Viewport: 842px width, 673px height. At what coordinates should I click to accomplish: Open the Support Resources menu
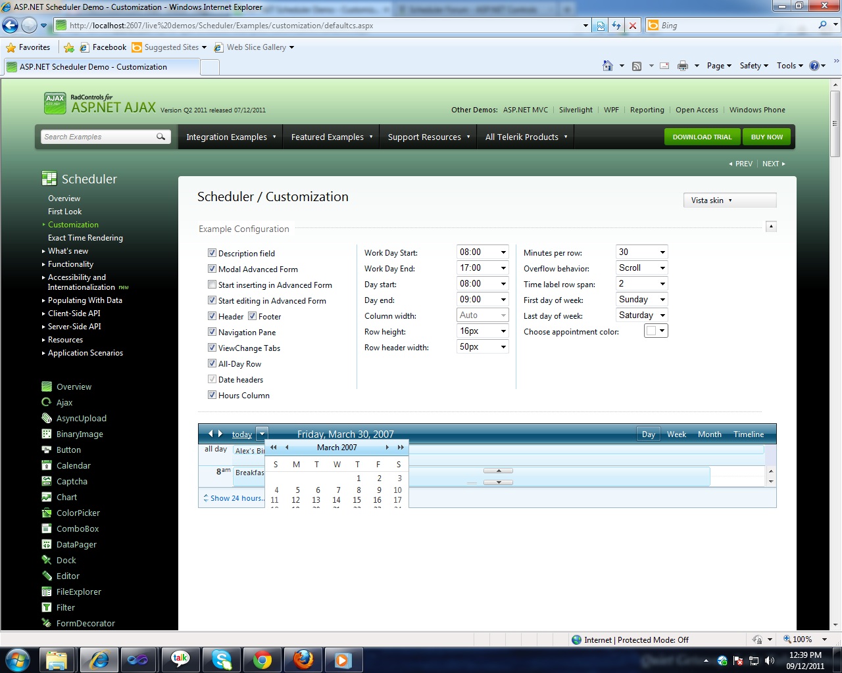click(428, 137)
